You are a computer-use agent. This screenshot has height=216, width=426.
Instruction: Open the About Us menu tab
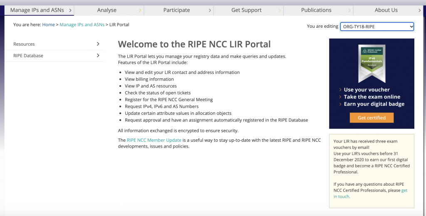point(388,10)
